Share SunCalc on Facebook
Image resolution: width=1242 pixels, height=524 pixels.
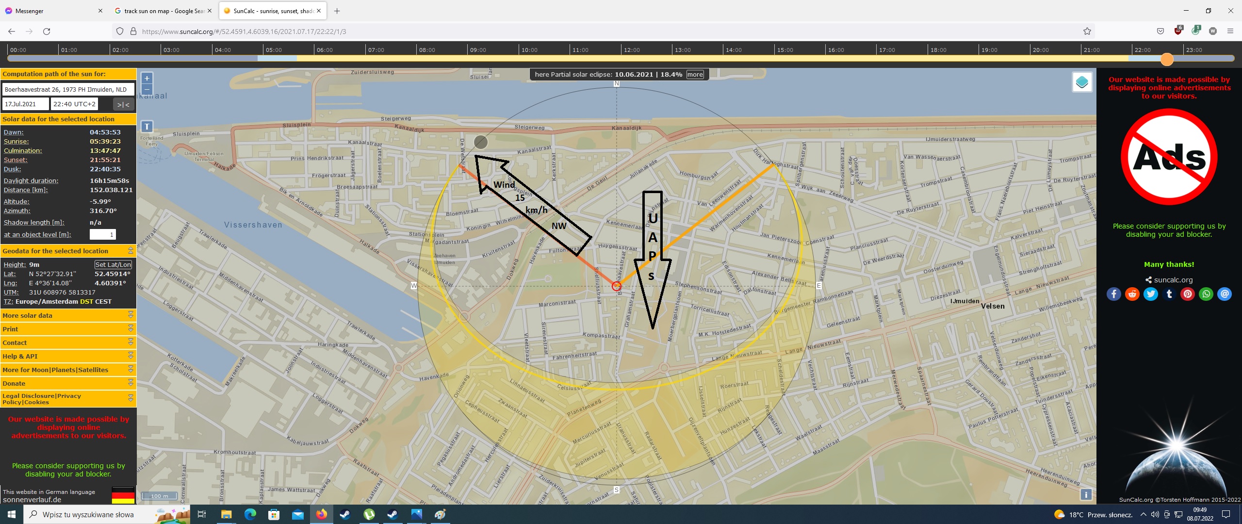tap(1113, 294)
